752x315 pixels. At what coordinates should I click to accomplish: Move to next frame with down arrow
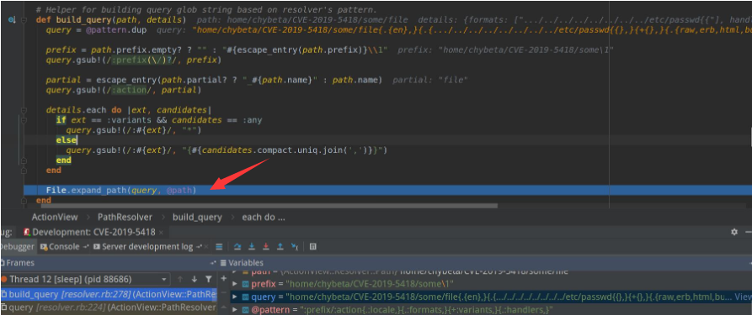click(x=195, y=279)
